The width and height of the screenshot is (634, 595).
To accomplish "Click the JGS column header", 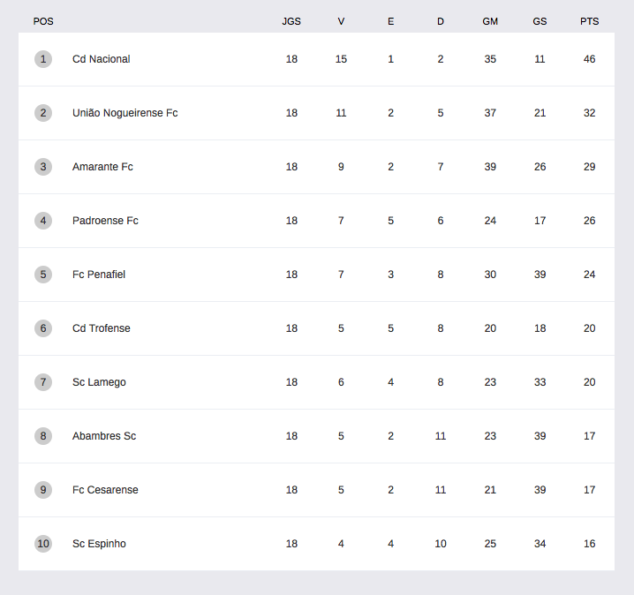I will (x=291, y=21).
